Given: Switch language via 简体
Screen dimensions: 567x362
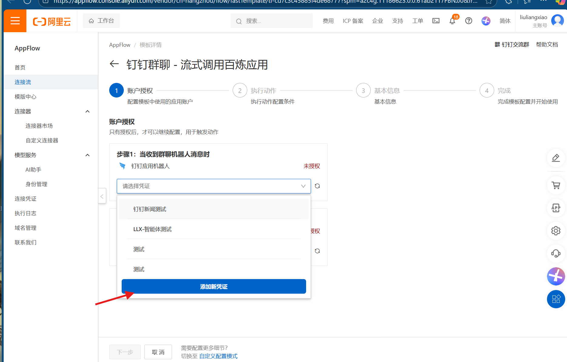Looking at the screenshot, I should coord(505,21).
